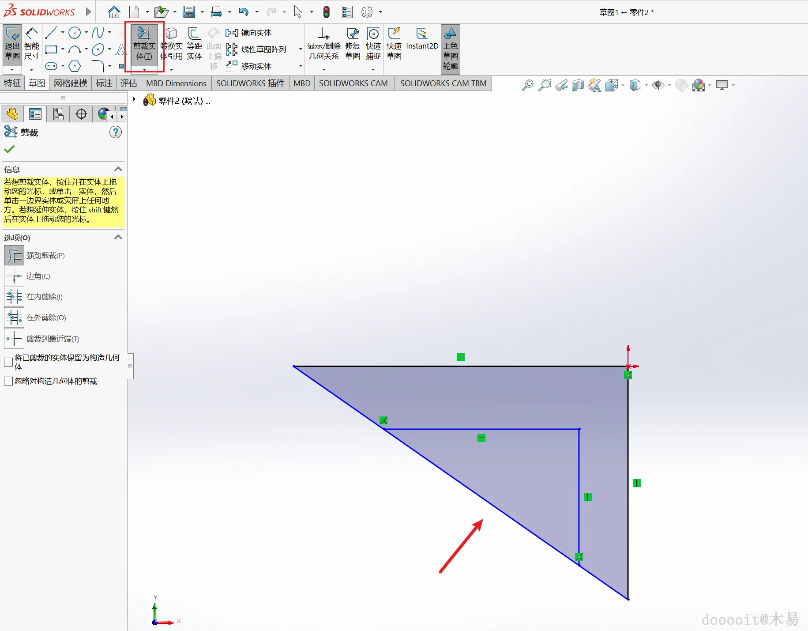This screenshot has height=631, width=808.
Task: Confirm trim with the green checkmark
Action: 9,149
